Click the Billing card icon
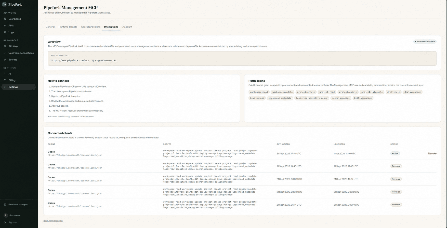 tap(5, 80)
